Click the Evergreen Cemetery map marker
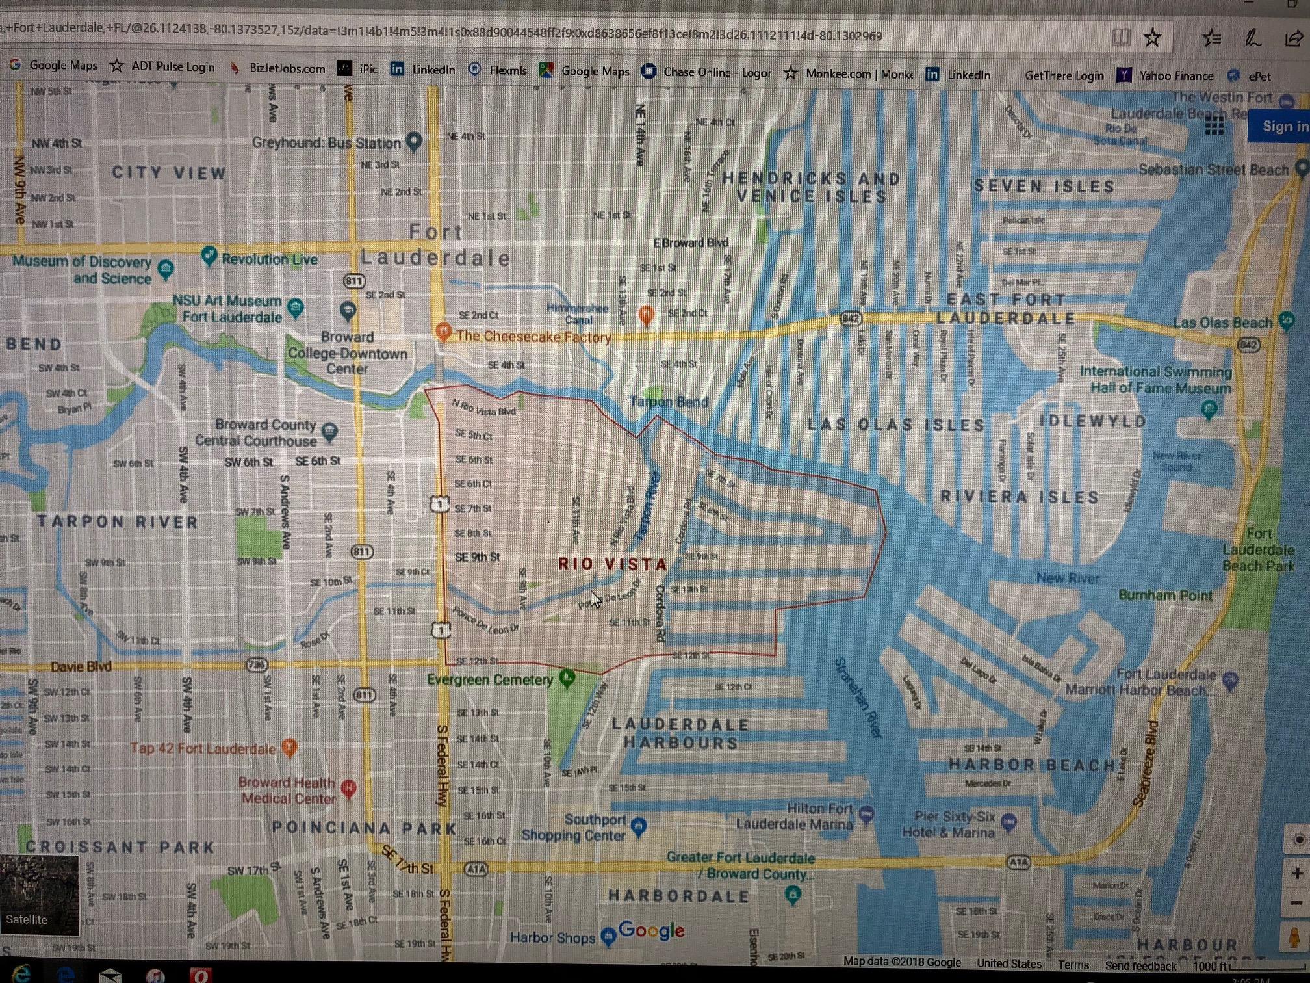The height and width of the screenshot is (983, 1310). coord(567,678)
